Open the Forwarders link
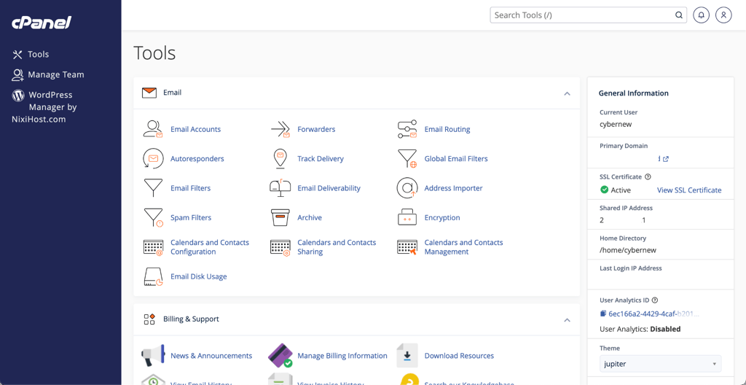746x385 pixels. pyautogui.click(x=316, y=129)
